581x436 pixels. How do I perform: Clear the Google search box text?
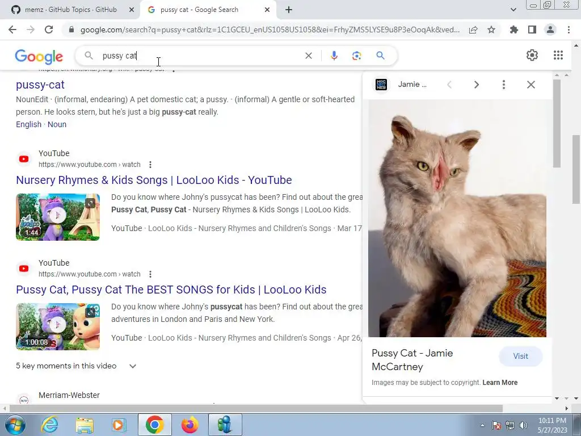point(308,56)
